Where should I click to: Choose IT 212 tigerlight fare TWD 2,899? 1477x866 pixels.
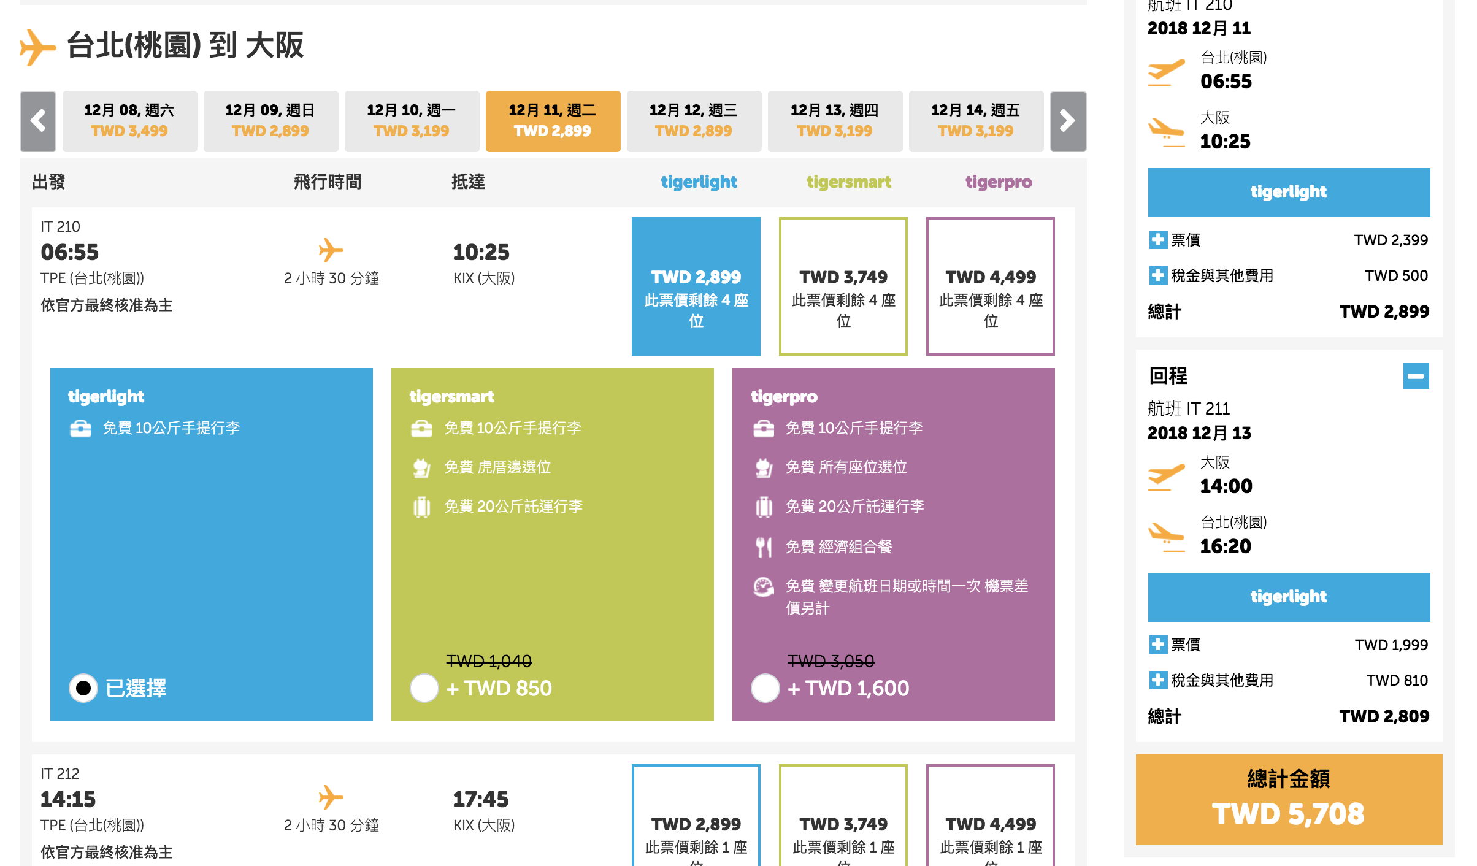pyautogui.click(x=696, y=816)
